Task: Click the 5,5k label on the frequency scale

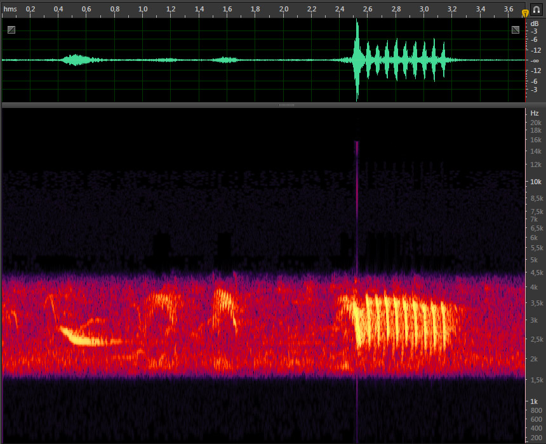Action: 536,248
